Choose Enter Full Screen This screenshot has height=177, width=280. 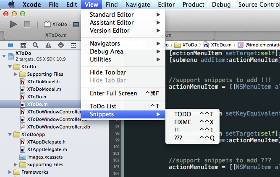pyautogui.click(x=123, y=93)
